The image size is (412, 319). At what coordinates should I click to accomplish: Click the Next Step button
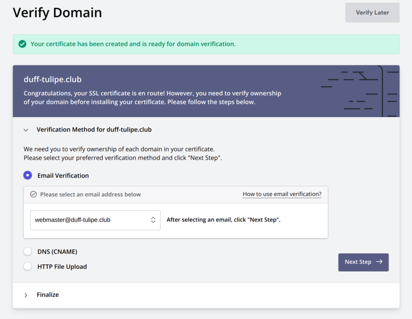click(363, 262)
